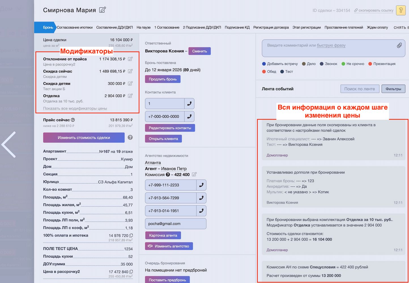Click Домопланер author under field-copy event
This screenshot has width=409, height=283.
click(277, 155)
